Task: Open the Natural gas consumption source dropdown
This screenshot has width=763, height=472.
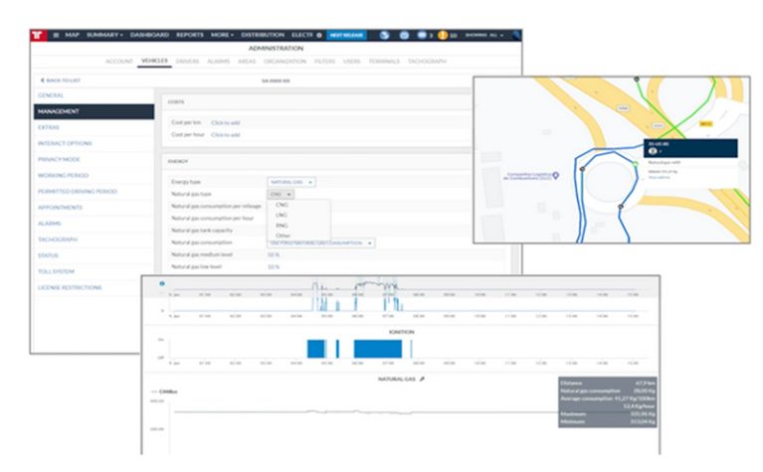Action: (320, 241)
